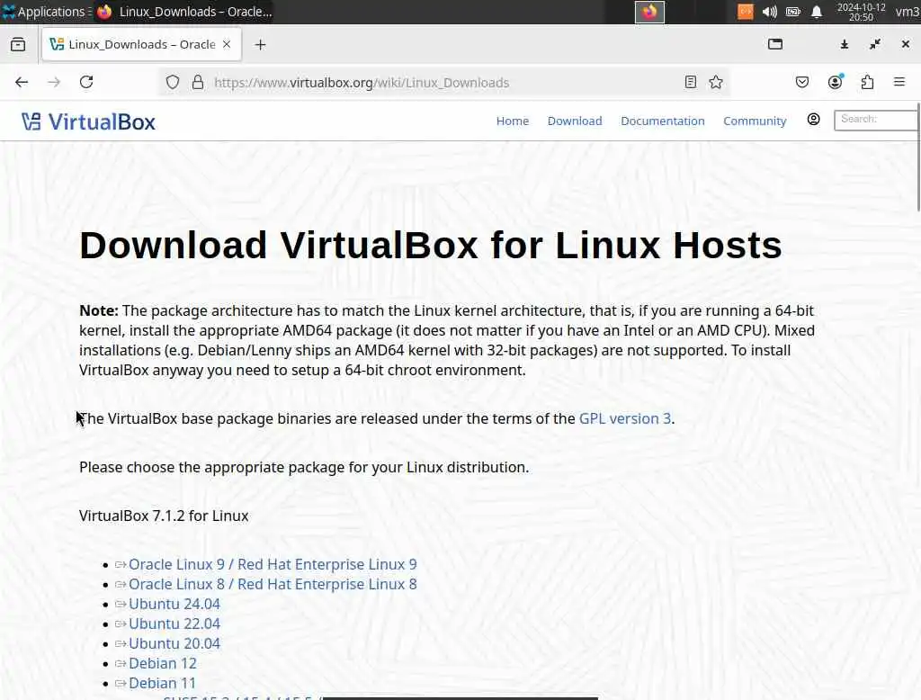Open the Download nav link

575,121
